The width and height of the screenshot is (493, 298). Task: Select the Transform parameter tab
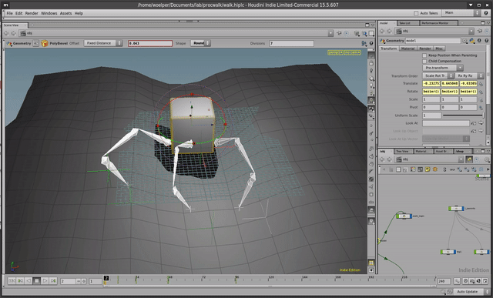point(388,49)
